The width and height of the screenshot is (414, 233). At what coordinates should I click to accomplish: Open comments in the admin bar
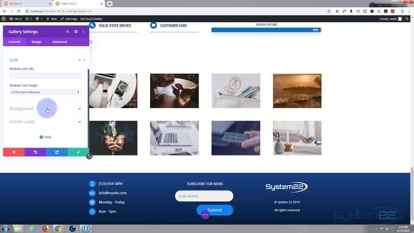click(39, 19)
